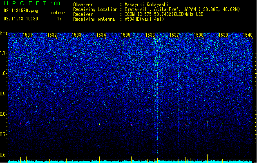Select observer name Masayuki Kobayashi
The width and height of the screenshot is (257, 163).
pyautogui.click(x=147, y=4)
